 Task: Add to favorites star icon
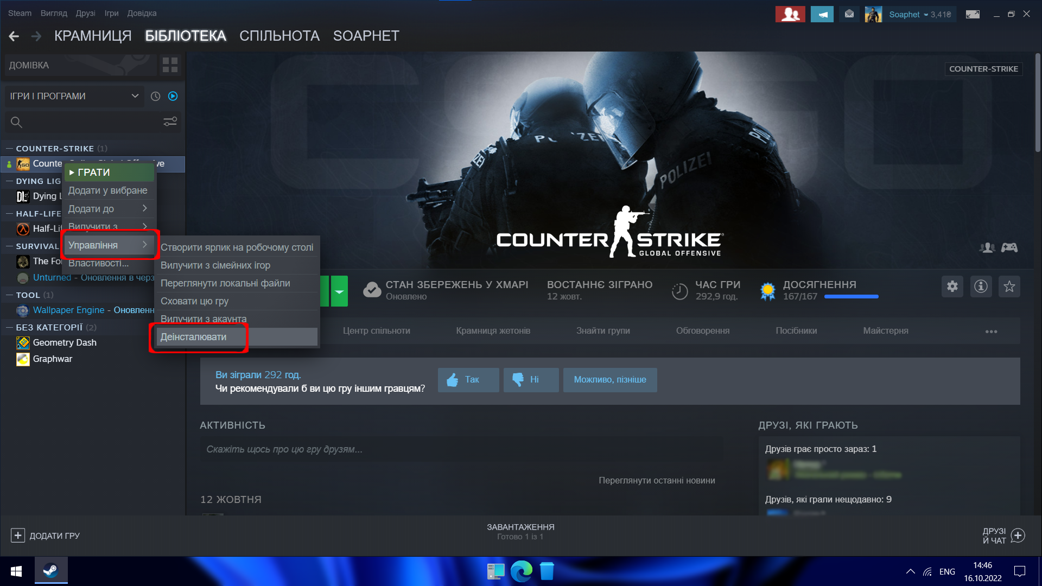[1009, 286]
